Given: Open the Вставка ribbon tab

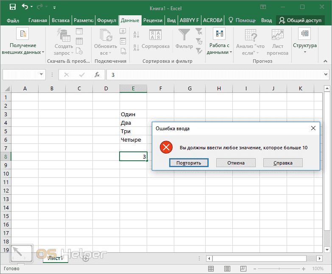Looking at the screenshot, I should pyautogui.click(x=61, y=20).
